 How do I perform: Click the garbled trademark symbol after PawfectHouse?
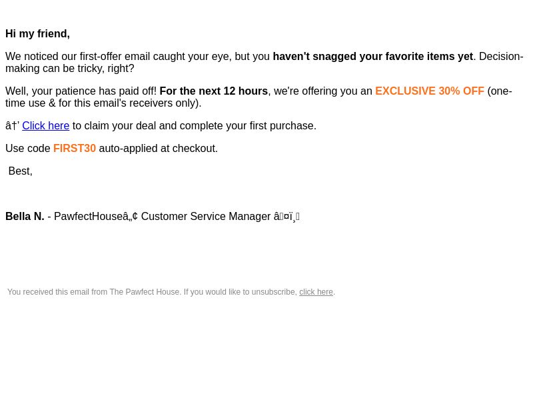point(131,217)
